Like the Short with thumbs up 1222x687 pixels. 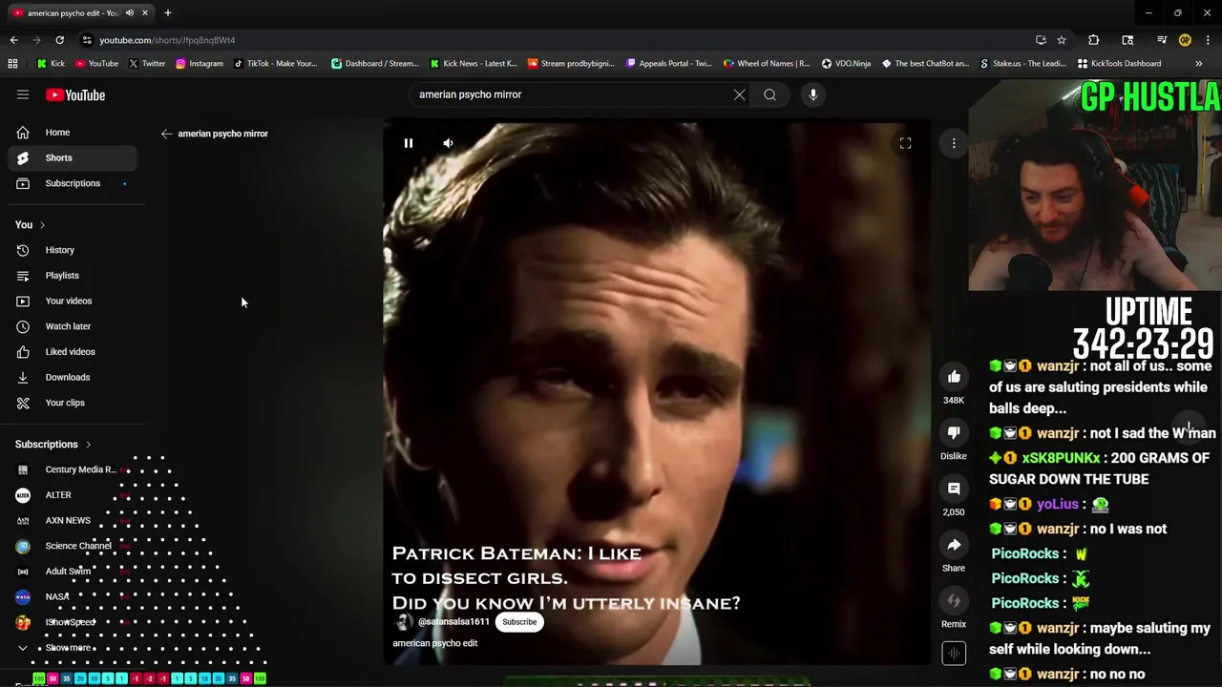click(954, 377)
